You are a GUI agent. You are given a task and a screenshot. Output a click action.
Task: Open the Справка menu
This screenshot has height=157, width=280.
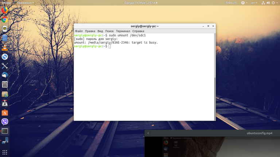[138, 31]
